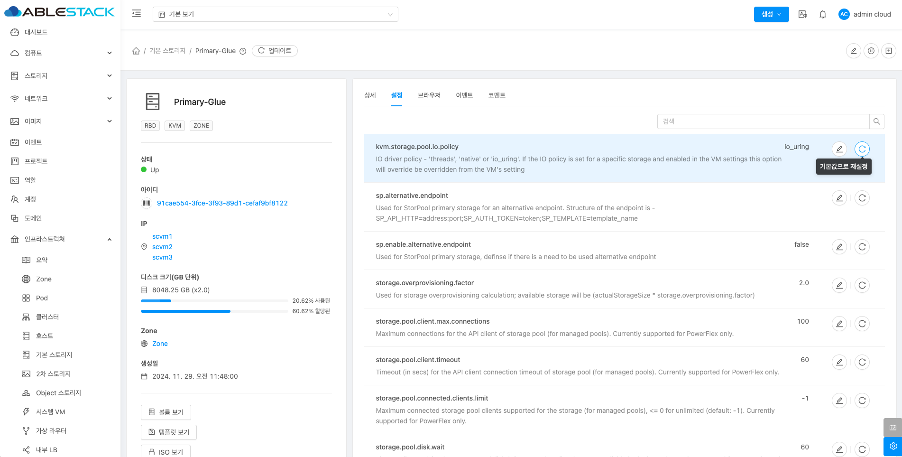Click the language translation icon
Image resolution: width=902 pixels, height=457 pixels.
tap(802, 14)
